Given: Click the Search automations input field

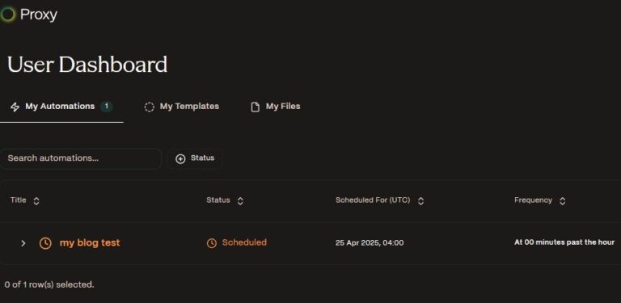Looking at the screenshot, I should click(x=80, y=158).
